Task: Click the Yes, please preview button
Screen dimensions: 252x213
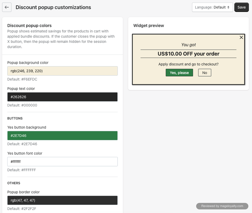Action: pos(179,73)
